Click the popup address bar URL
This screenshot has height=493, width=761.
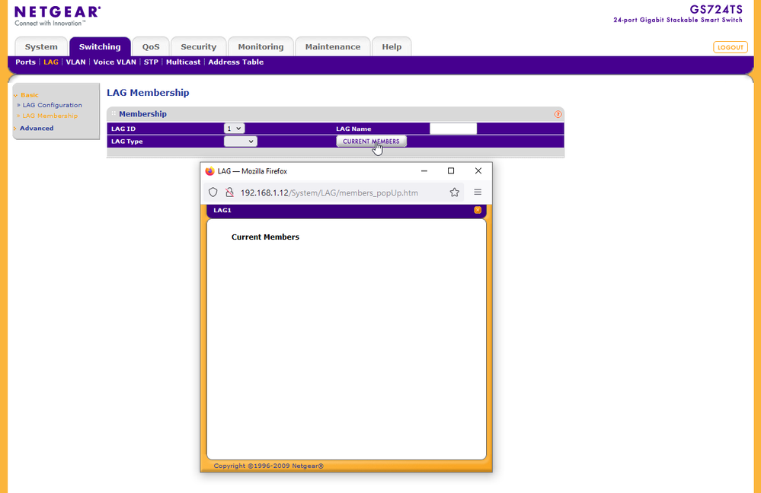(x=329, y=193)
